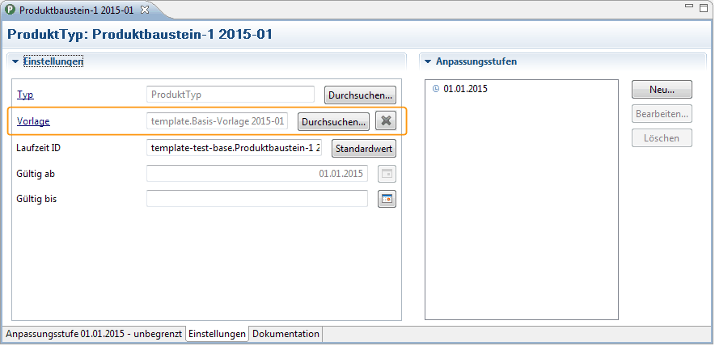This screenshot has height=346, width=715.
Task: Open calendar picker for Gültig bis
Action: pos(387,199)
